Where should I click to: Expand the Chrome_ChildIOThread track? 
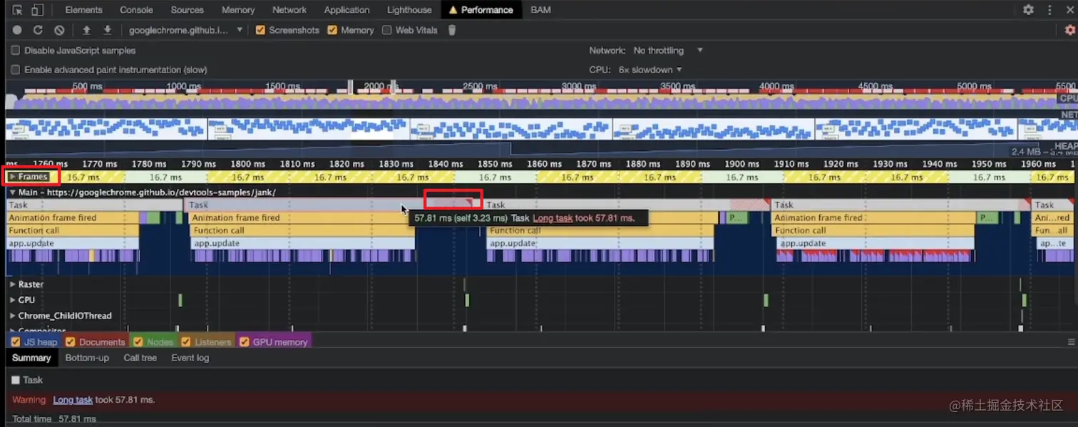click(12, 316)
